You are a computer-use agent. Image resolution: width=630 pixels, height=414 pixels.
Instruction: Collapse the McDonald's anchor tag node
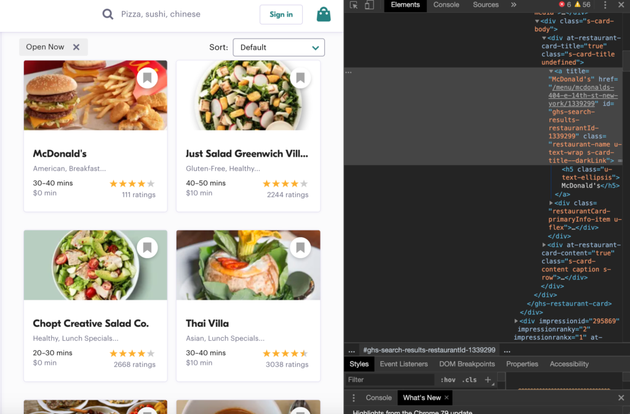tap(551, 71)
